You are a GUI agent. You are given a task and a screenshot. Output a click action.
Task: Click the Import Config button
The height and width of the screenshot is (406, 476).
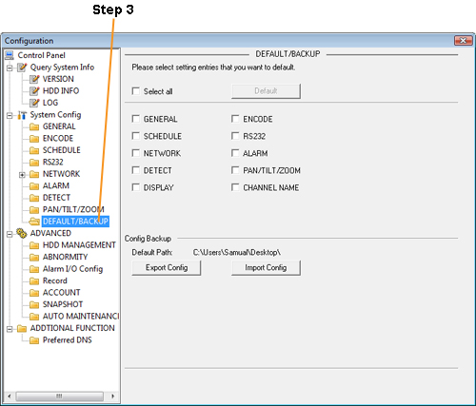266,268
